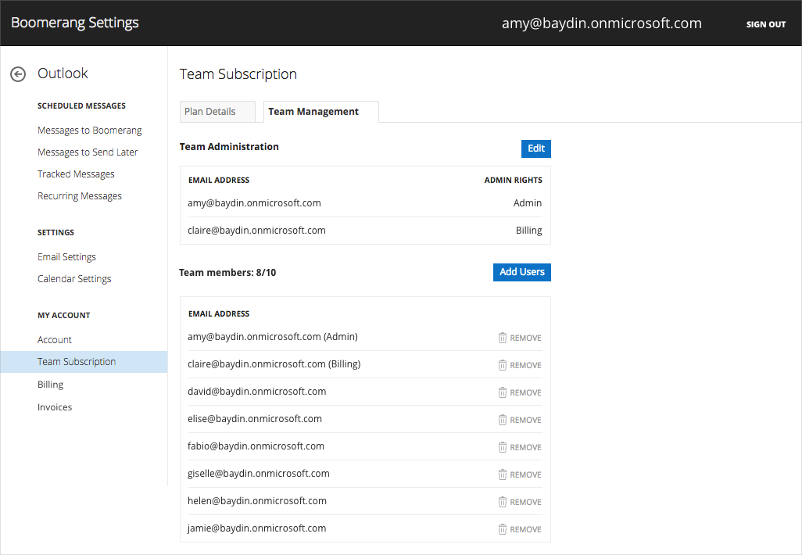Click amy@baydin.onmicrosoft.com in the header
The height and width of the screenshot is (555, 802).
(602, 23)
